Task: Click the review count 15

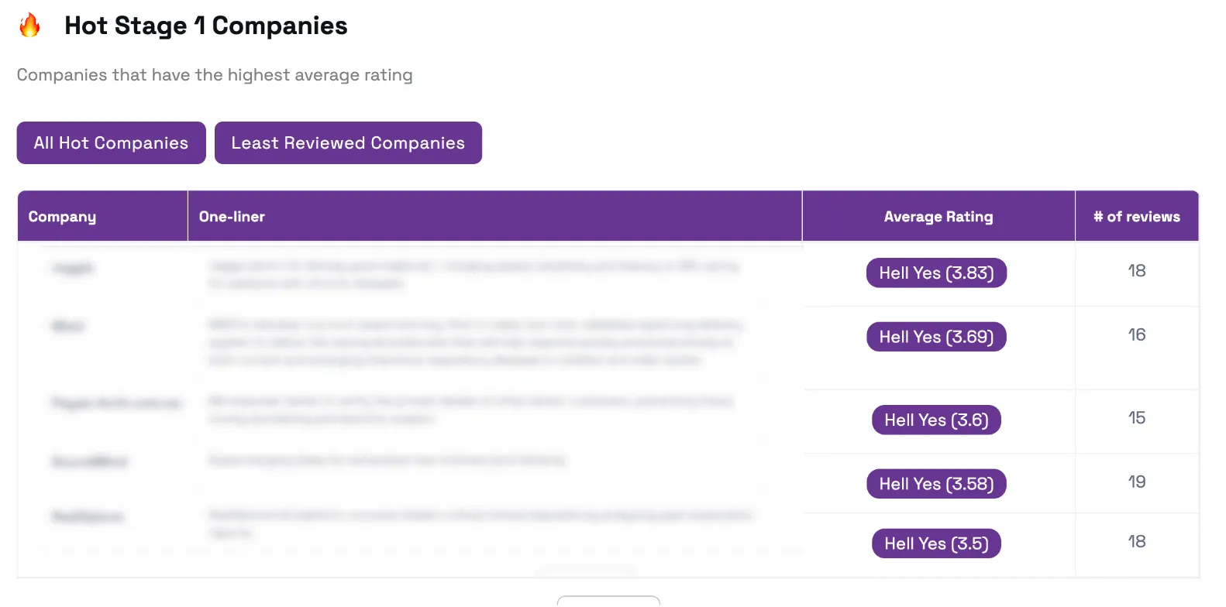Action: [x=1137, y=417]
